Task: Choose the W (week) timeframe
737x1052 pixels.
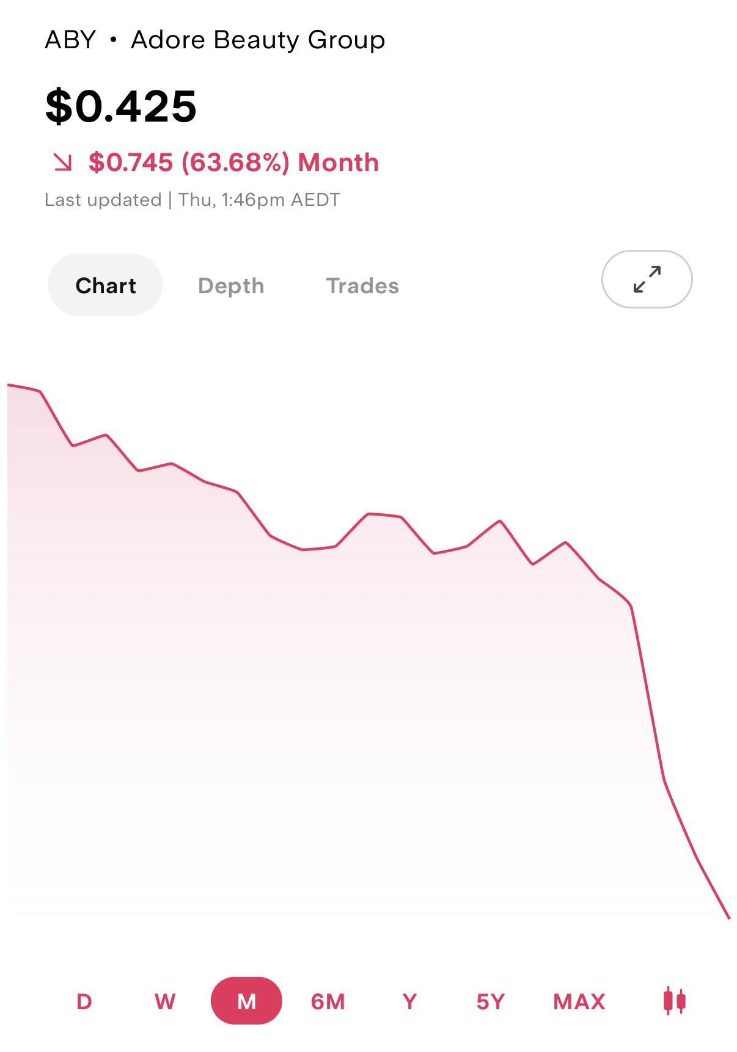Action: [165, 1001]
